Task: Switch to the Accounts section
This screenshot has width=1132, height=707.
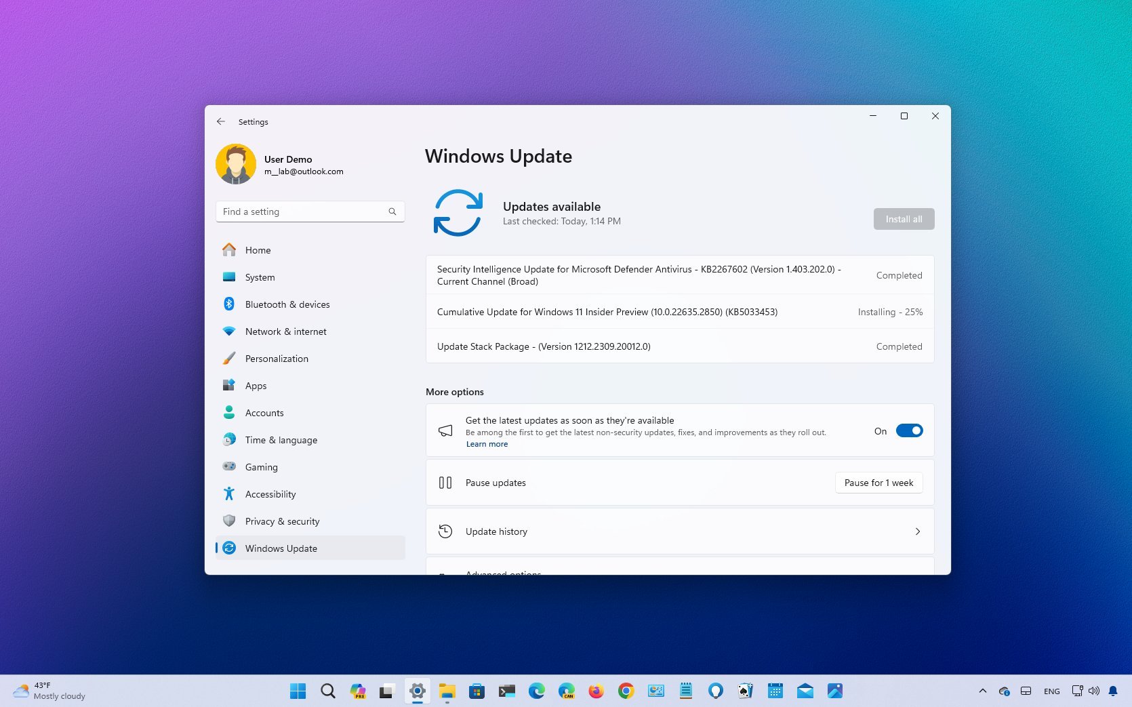Action: 264,412
